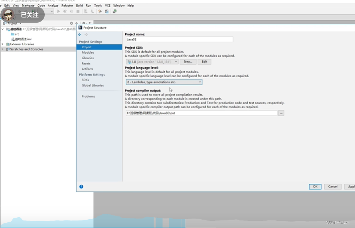The height and width of the screenshot is (228, 355).
Task: Open the run configuration dropdown arrow
Action: tap(52, 11)
